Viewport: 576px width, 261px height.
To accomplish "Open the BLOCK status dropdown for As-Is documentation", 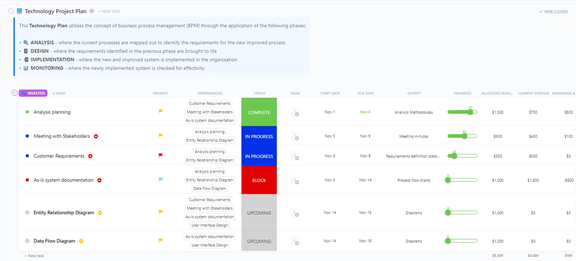I will click(259, 180).
